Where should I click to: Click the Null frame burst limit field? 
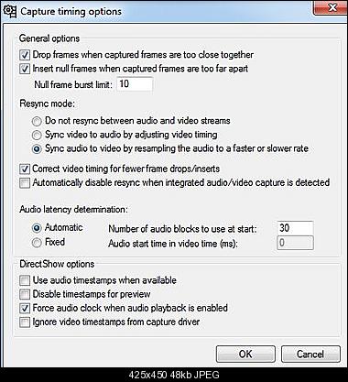coord(135,83)
